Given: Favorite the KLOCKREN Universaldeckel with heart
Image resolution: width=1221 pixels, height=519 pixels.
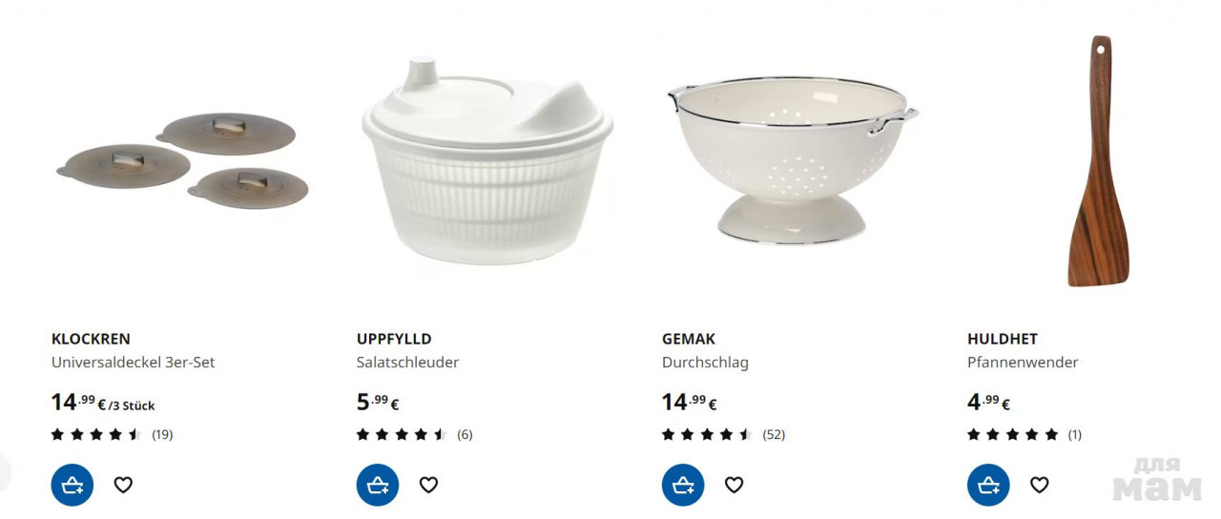Looking at the screenshot, I should click(123, 485).
